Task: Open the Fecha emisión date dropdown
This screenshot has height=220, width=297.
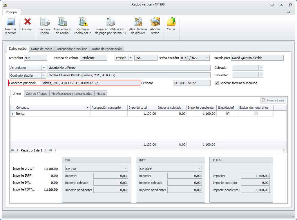Action: tap(207, 58)
